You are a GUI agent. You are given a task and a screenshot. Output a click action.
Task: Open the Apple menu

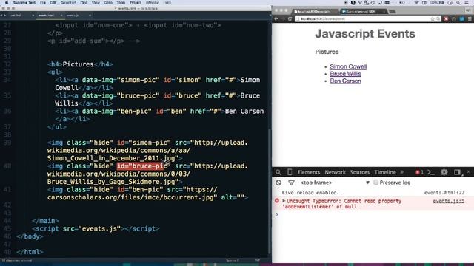point(7,3)
